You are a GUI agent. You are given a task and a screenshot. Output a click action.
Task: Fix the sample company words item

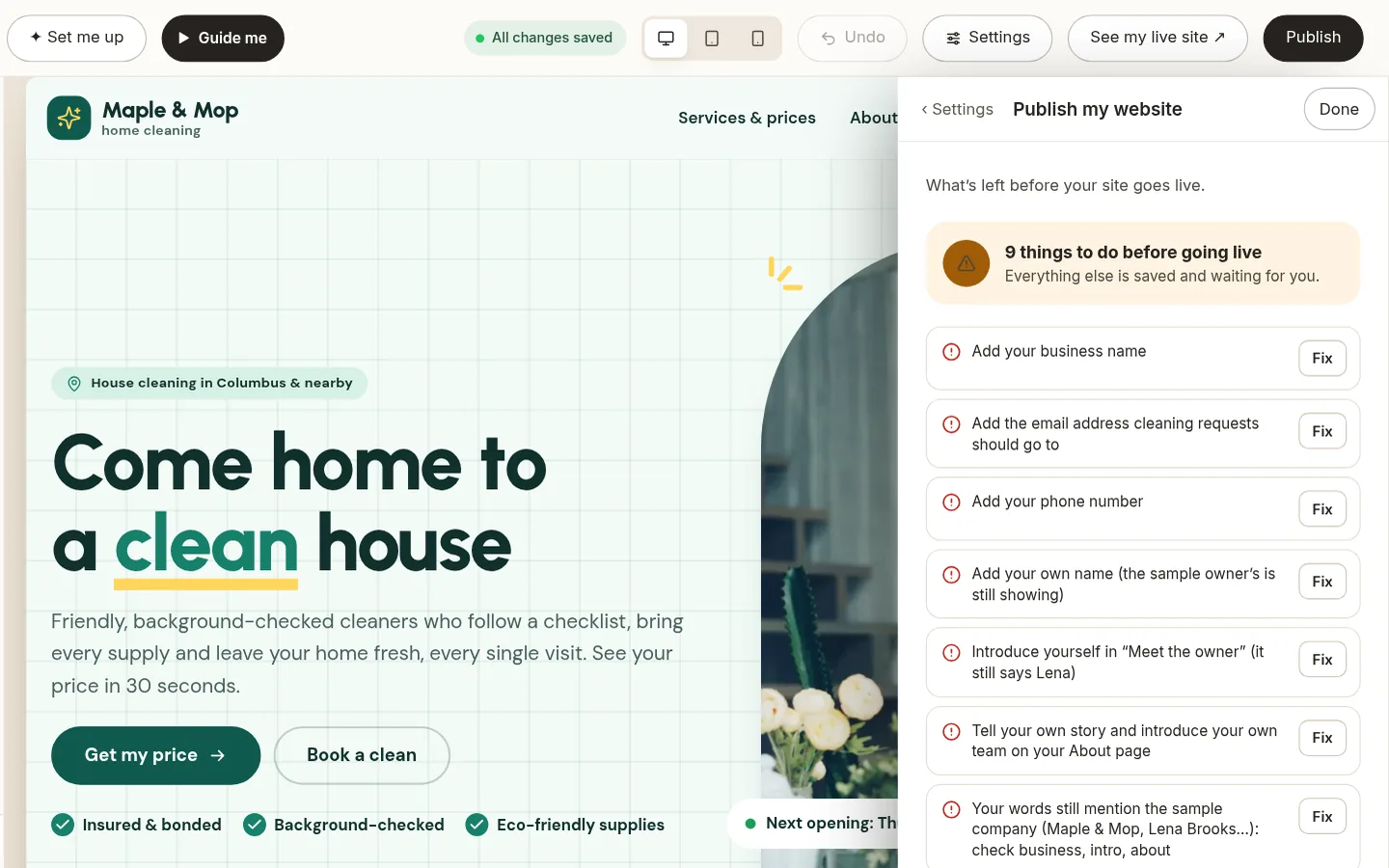1322,817
